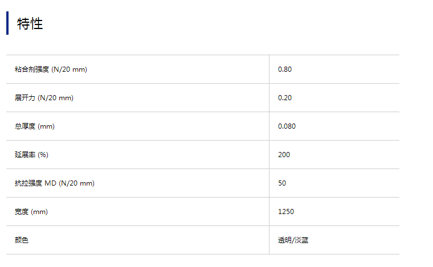This screenshot has height=267, width=433.
Task: Select the 展开力 (N/20 mm) label
Action: tap(44, 98)
